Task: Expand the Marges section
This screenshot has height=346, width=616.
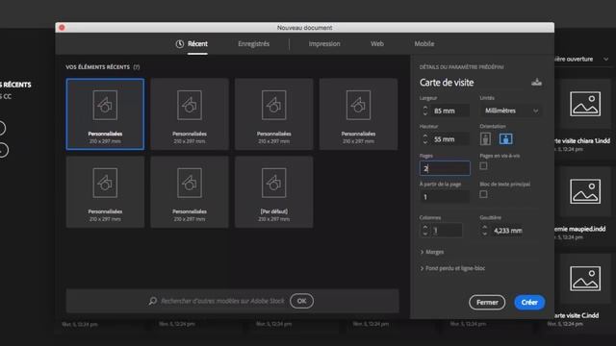Action: pyautogui.click(x=432, y=252)
